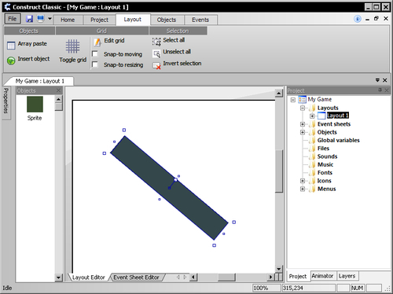The width and height of the screenshot is (393, 294).
Task: Click the blue info icon at top right
Action: click(x=358, y=19)
